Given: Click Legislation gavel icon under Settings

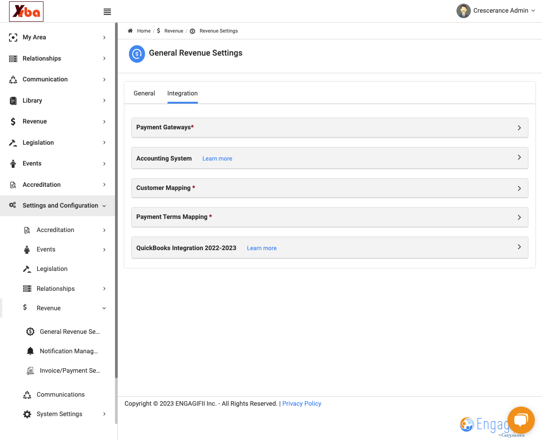Looking at the screenshot, I should pos(27,269).
